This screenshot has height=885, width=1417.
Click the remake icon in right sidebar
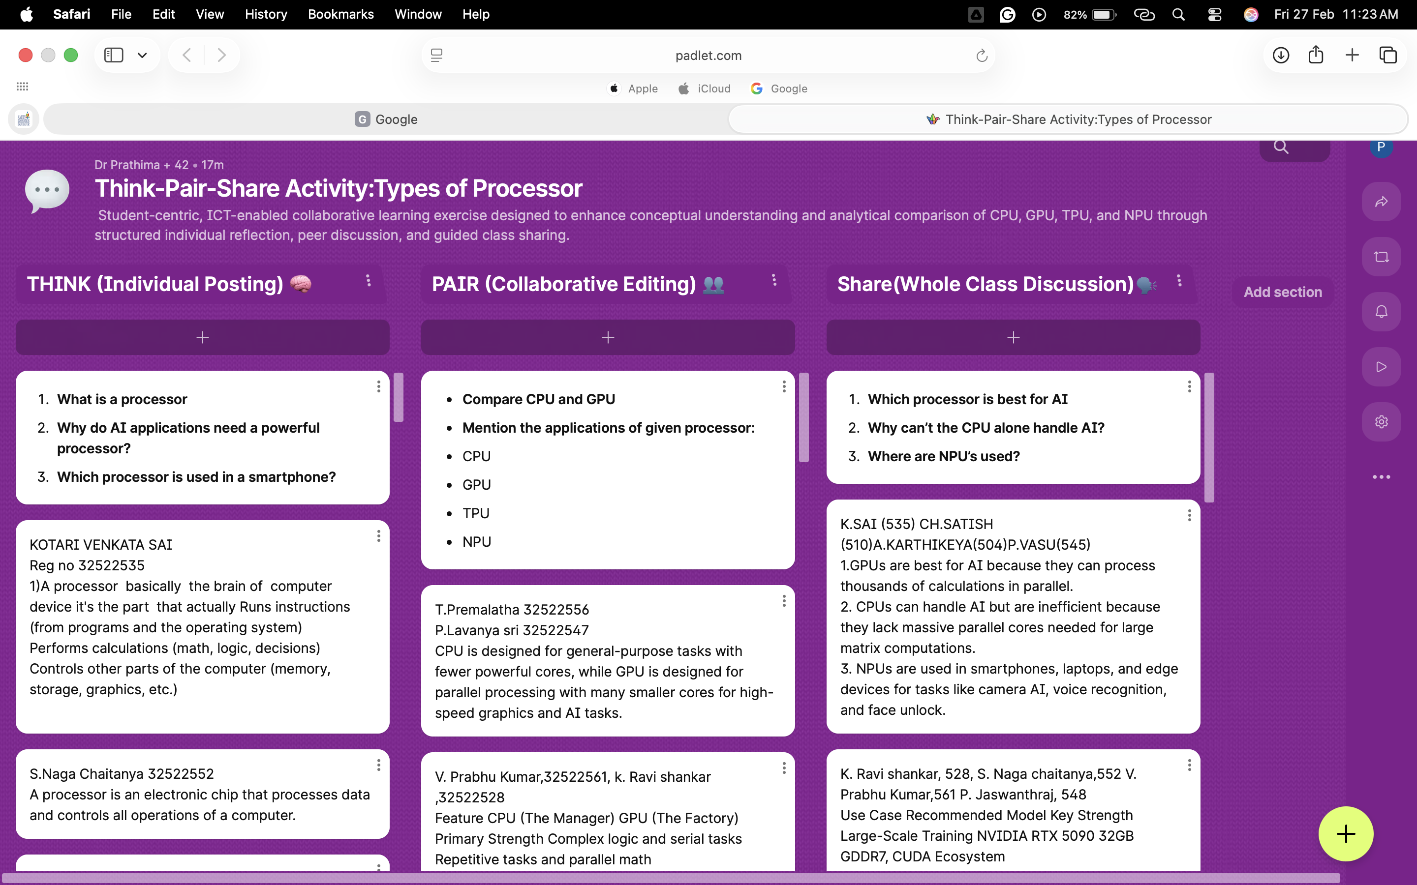[x=1381, y=257]
